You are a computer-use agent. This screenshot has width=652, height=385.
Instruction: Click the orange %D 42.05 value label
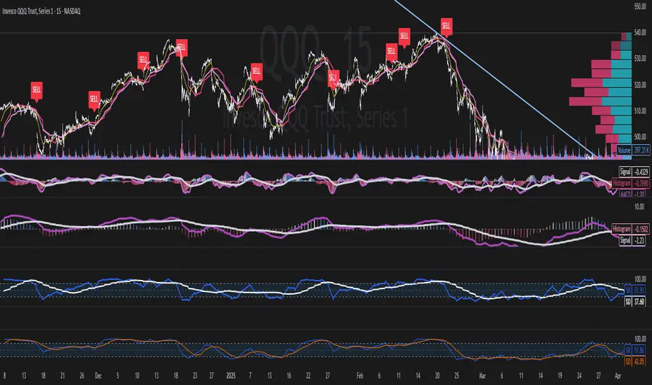click(635, 361)
